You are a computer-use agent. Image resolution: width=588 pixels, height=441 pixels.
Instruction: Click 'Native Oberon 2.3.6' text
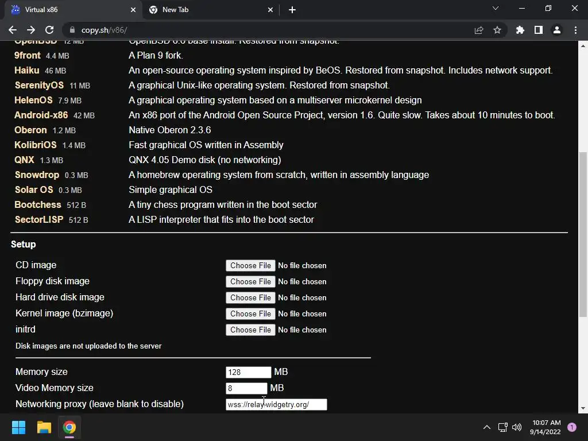pyautogui.click(x=170, y=130)
